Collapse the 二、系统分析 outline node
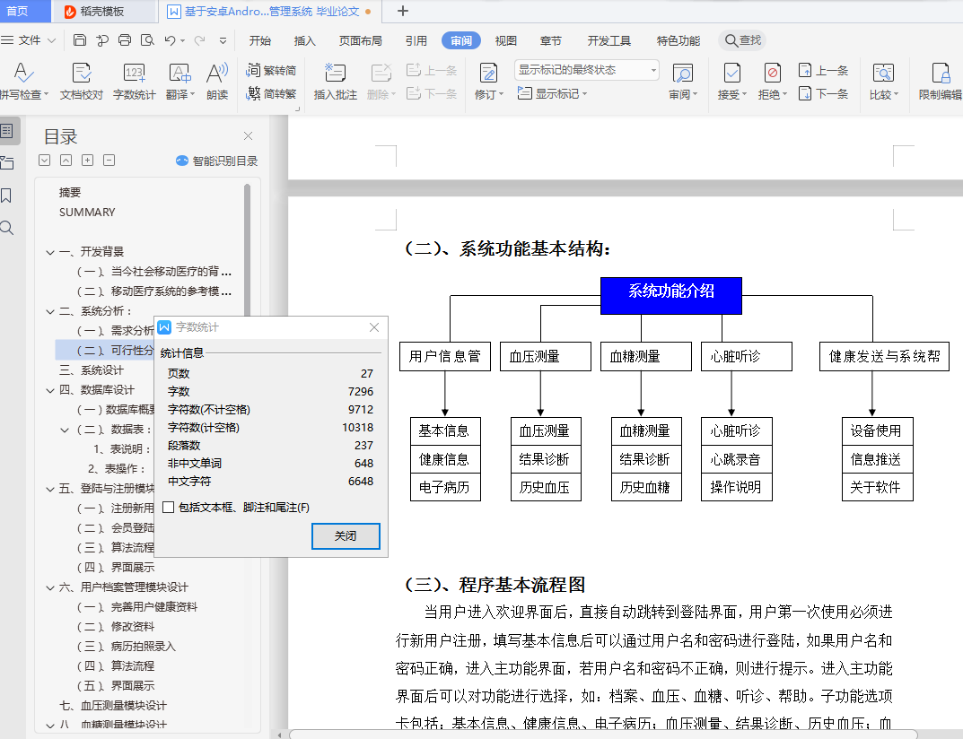The width and height of the screenshot is (963, 739). pos(50,312)
